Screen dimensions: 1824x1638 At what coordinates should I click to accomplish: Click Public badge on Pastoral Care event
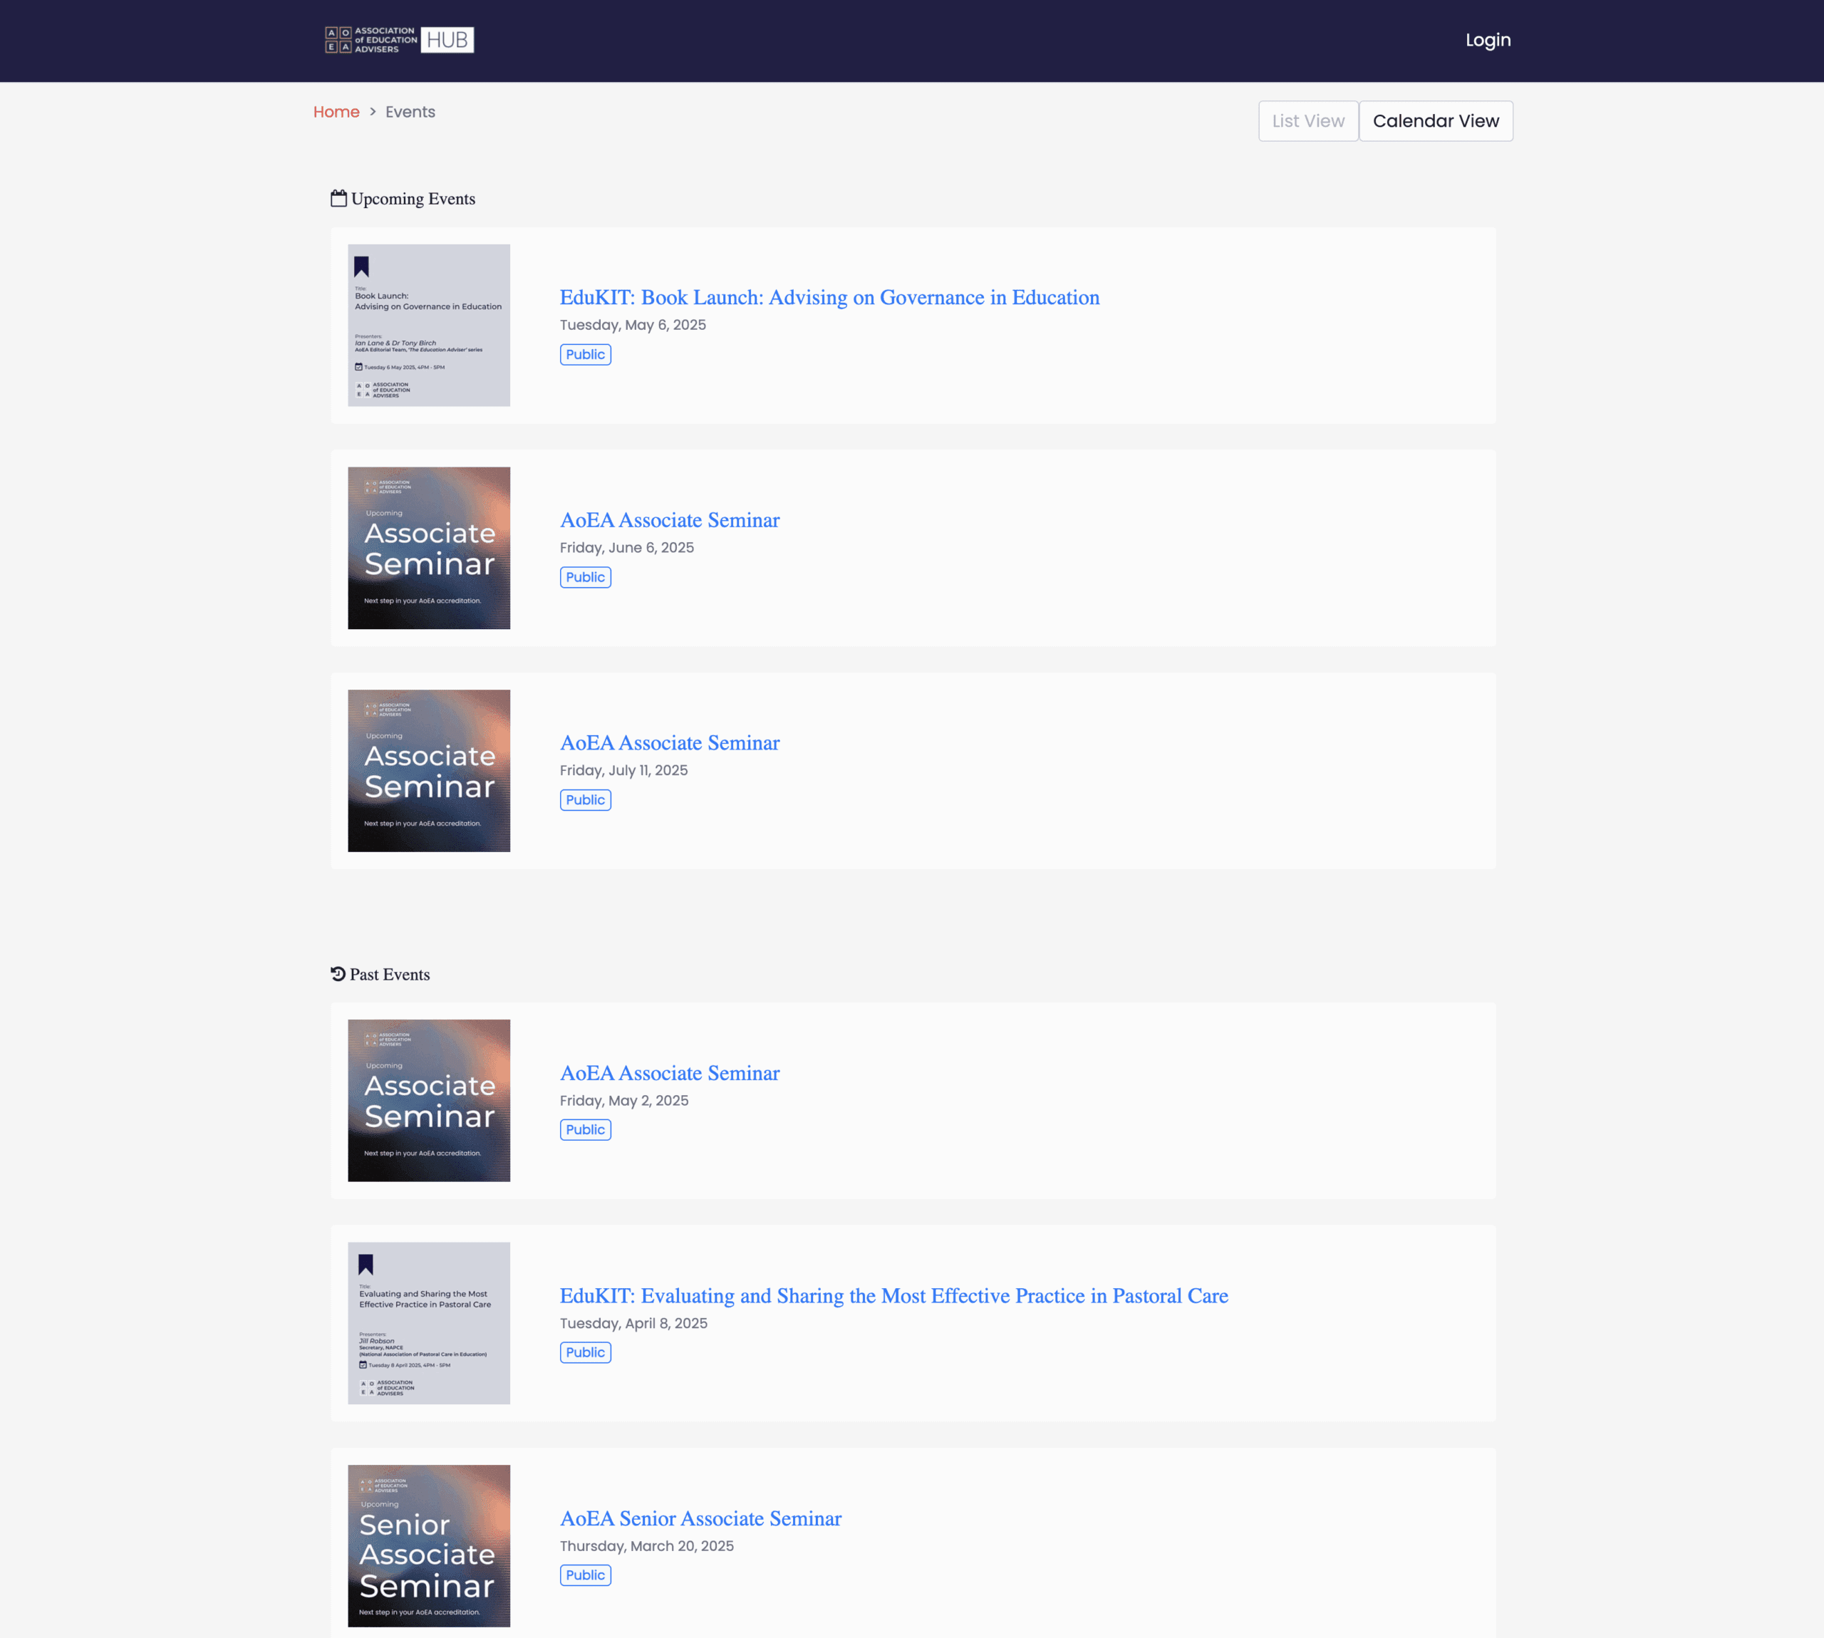coord(586,1353)
